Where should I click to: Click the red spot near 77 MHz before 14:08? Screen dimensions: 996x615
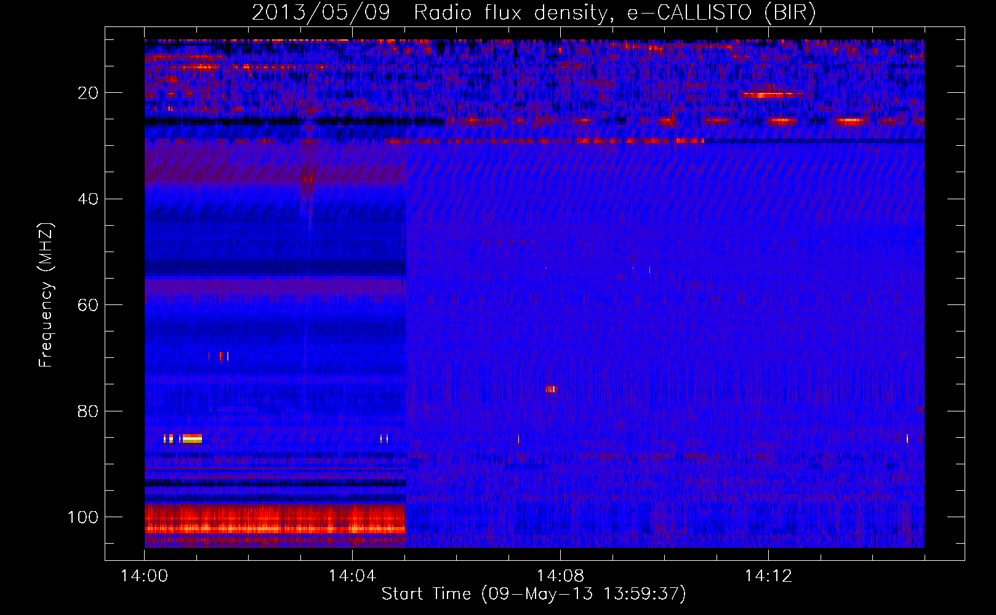pos(550,389)
